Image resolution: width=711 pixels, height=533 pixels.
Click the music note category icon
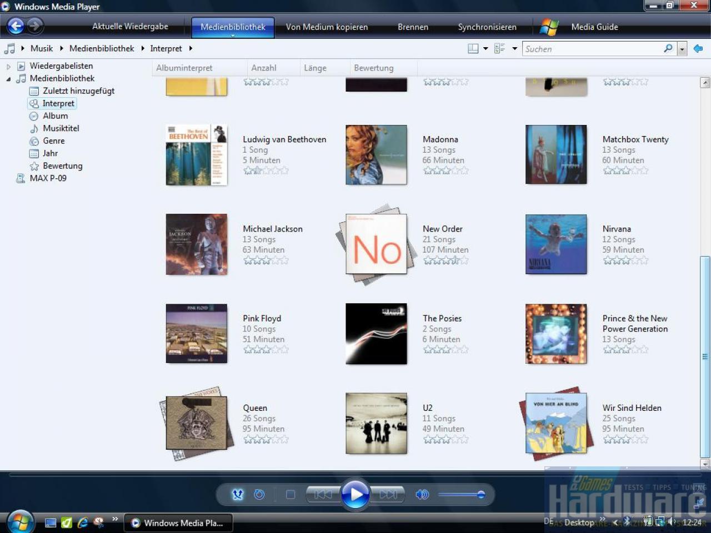tap(9, 48)
